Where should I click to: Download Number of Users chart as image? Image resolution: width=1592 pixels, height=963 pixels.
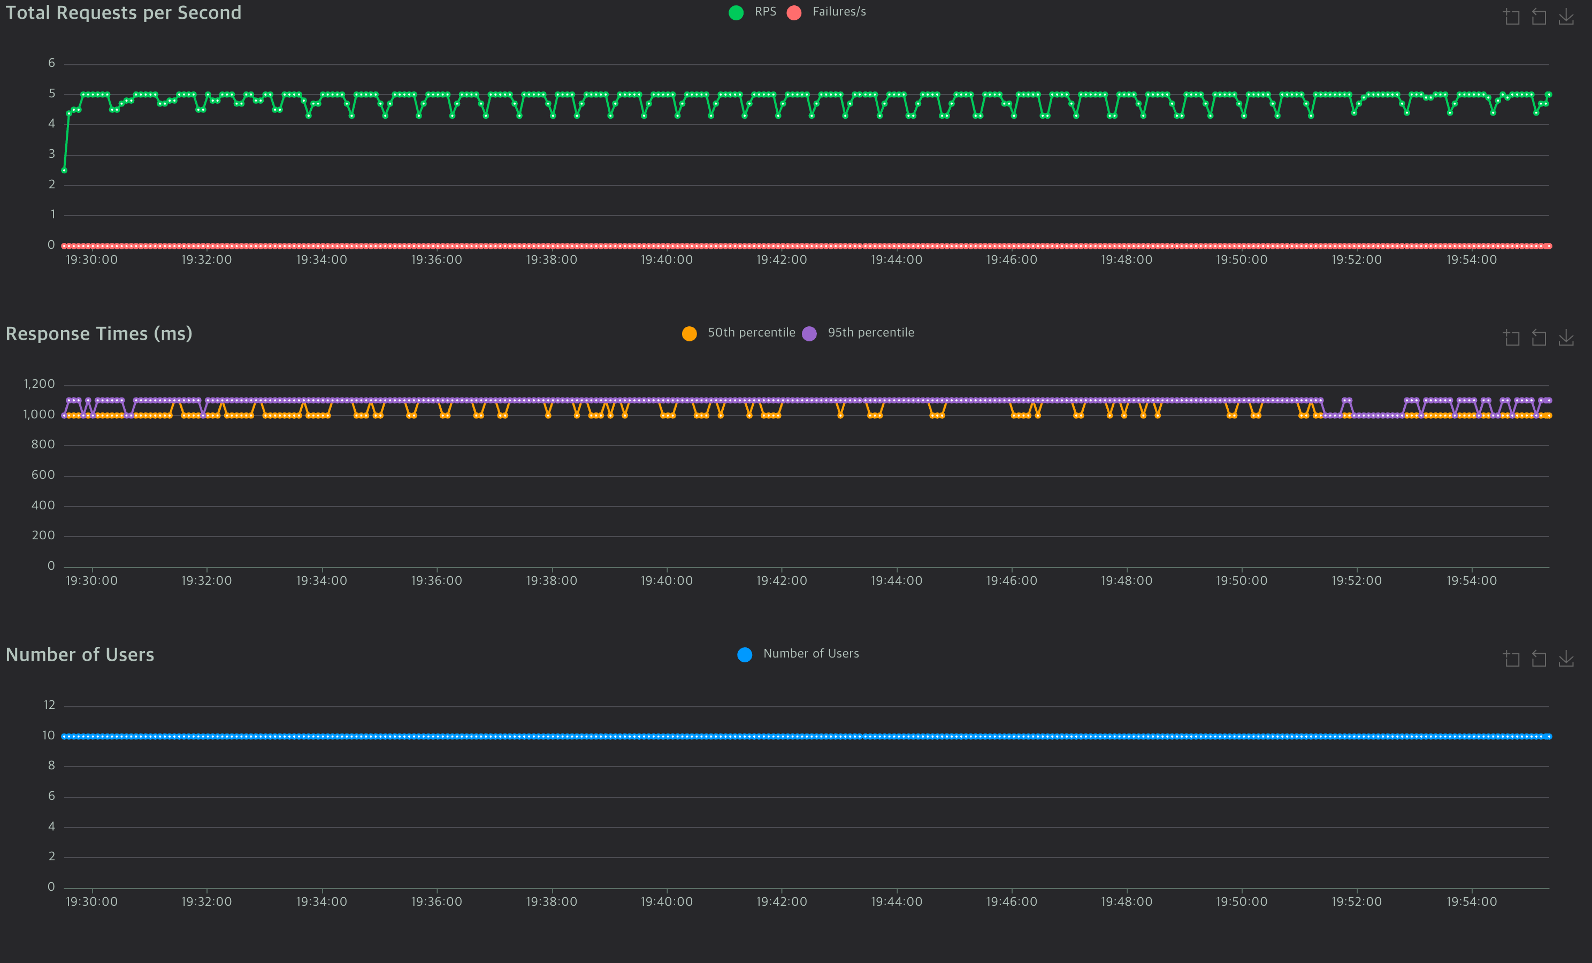[1566, 659]
